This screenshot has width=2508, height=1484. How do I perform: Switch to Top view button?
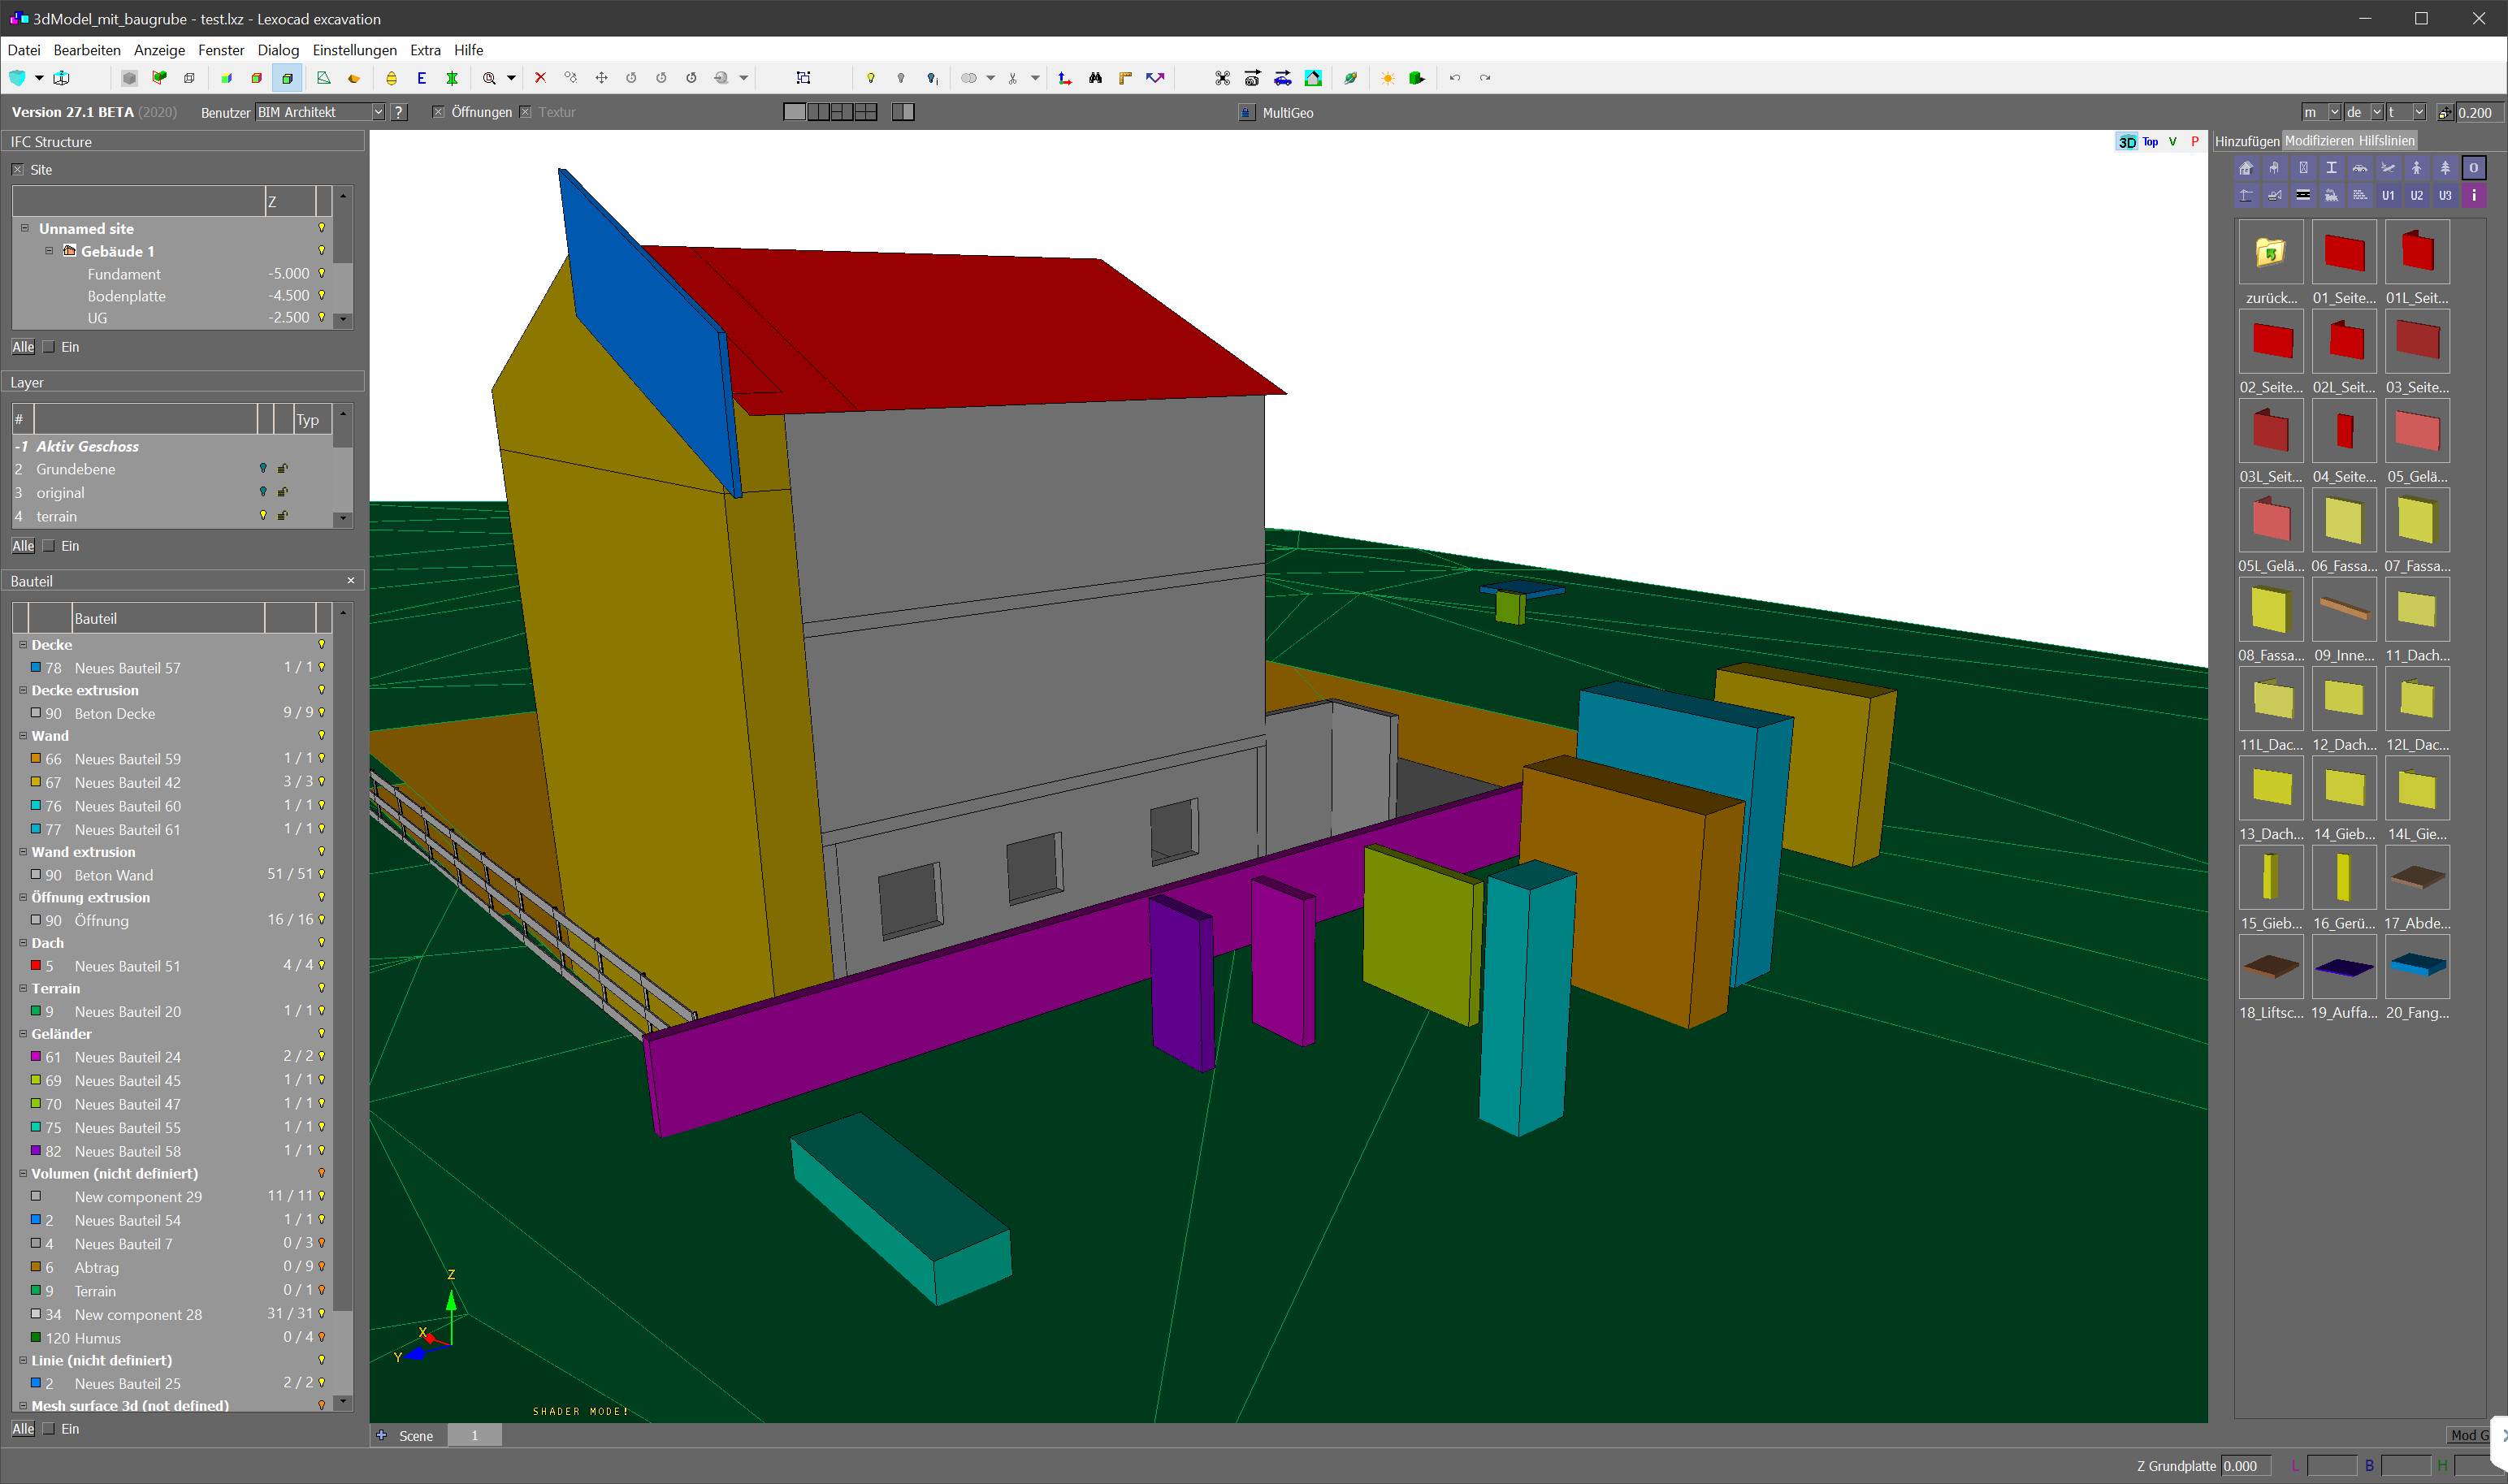point(2150,142)
